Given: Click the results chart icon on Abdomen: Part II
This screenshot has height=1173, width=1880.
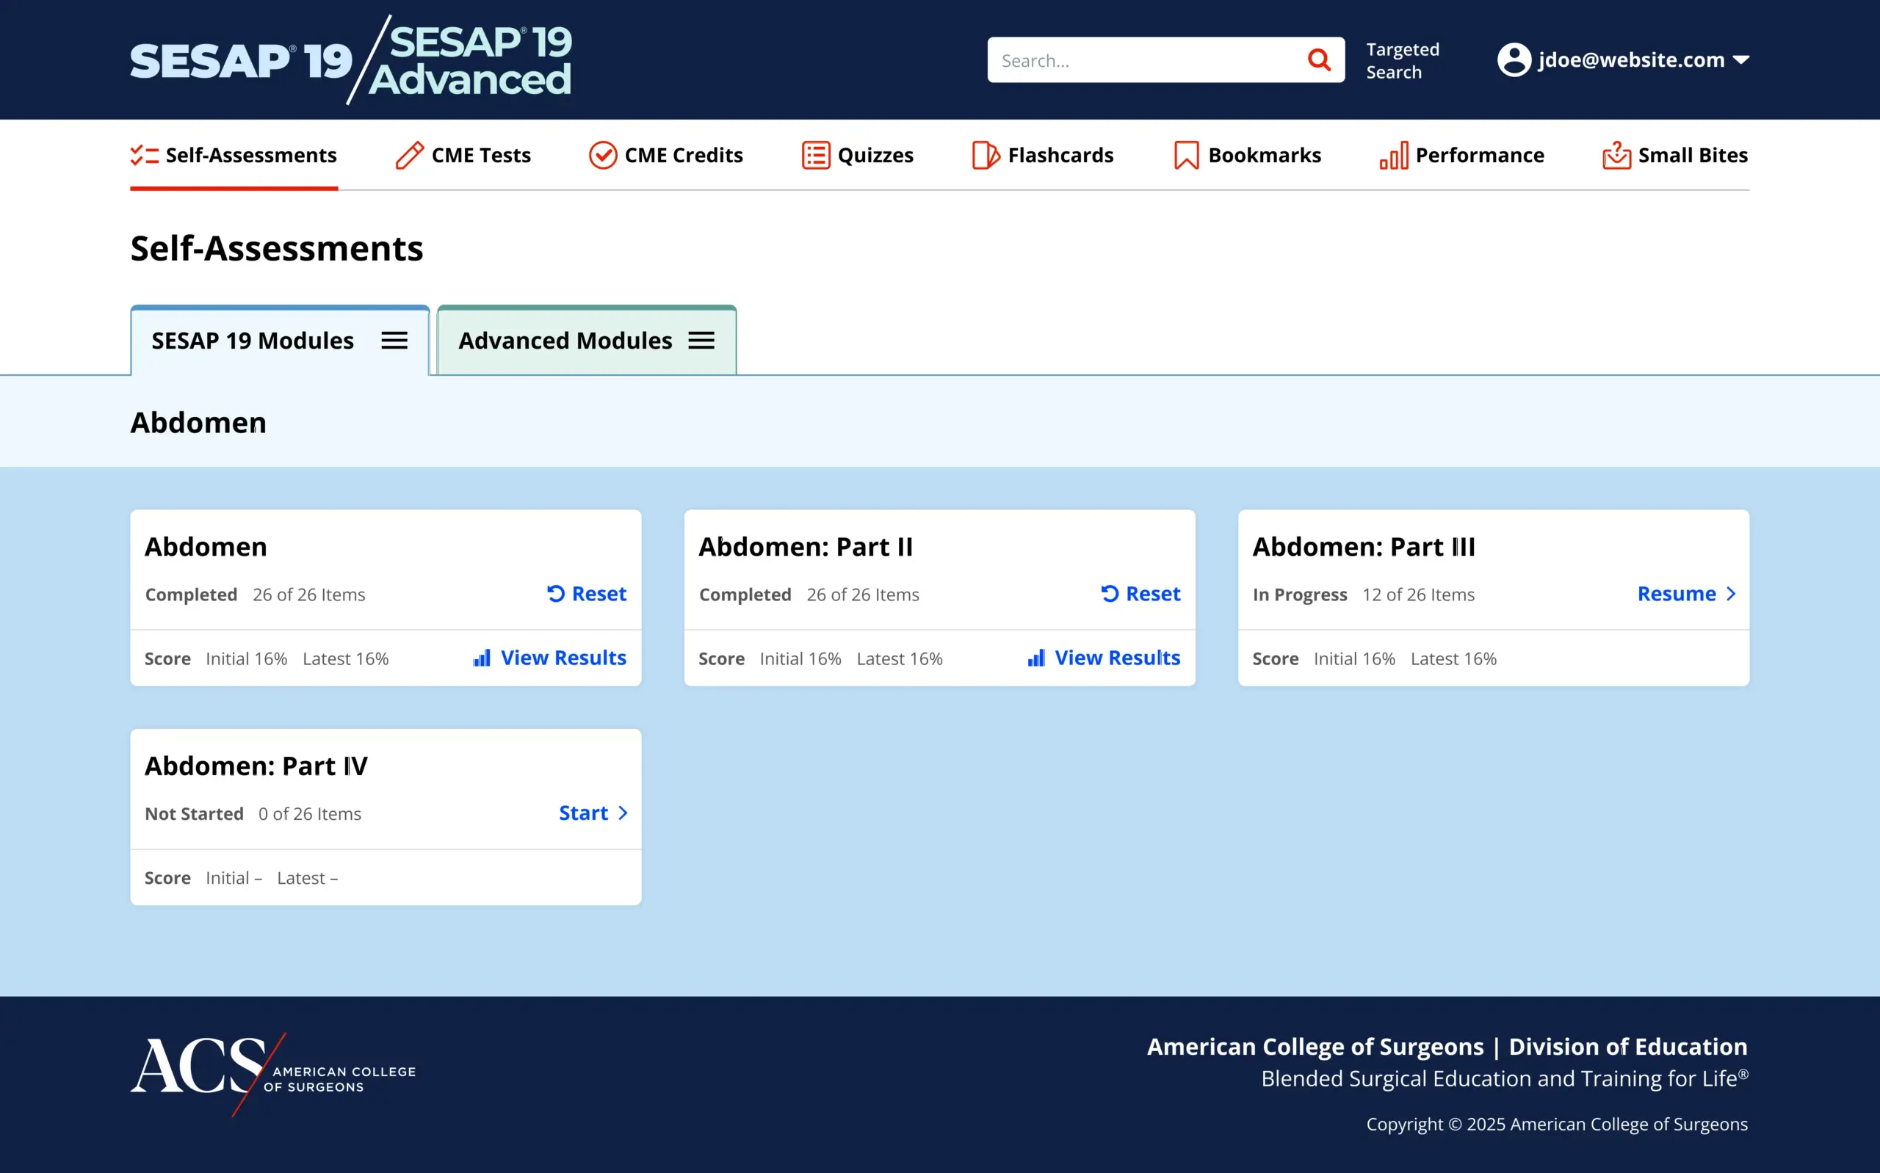Looking at the screenshot, I should pos(1035,658).
